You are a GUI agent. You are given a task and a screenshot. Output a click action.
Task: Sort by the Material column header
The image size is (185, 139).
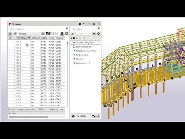[x=59, y=38]
